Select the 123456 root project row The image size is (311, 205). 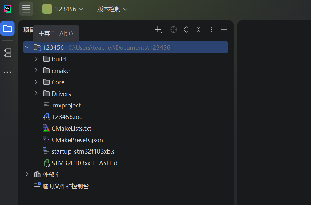(x=126, y=47)
